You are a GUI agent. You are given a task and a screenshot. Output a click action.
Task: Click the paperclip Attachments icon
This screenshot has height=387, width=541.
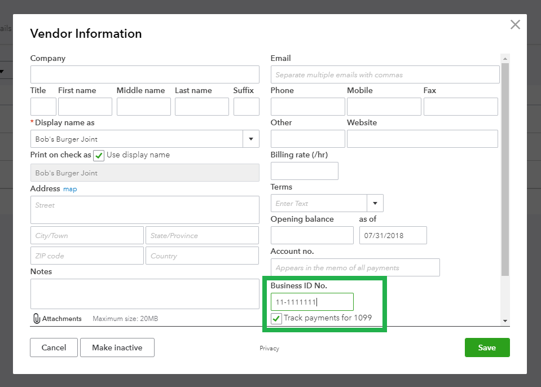(x=37, y=319)
